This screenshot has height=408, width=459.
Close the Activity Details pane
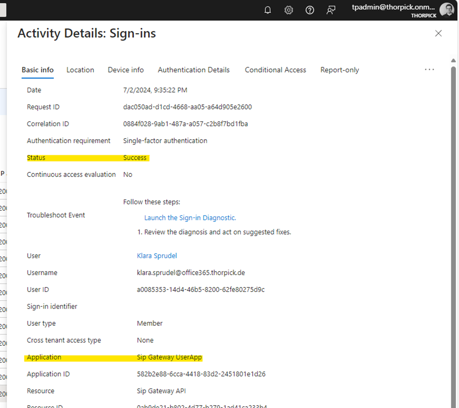tap(438, 33)
